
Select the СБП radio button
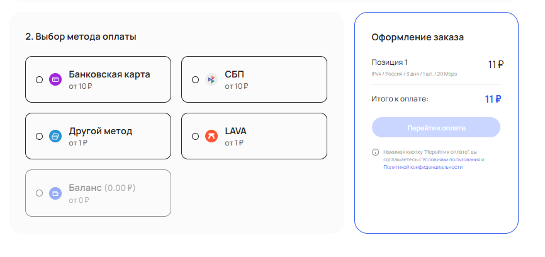(195, 79)
